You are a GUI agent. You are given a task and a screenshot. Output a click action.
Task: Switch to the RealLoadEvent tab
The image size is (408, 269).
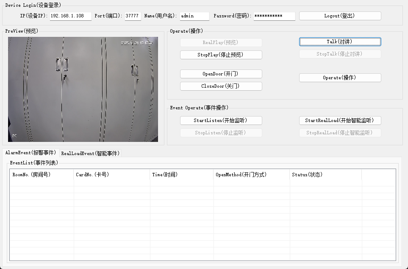pyautogui.click(x=90, y=153)
